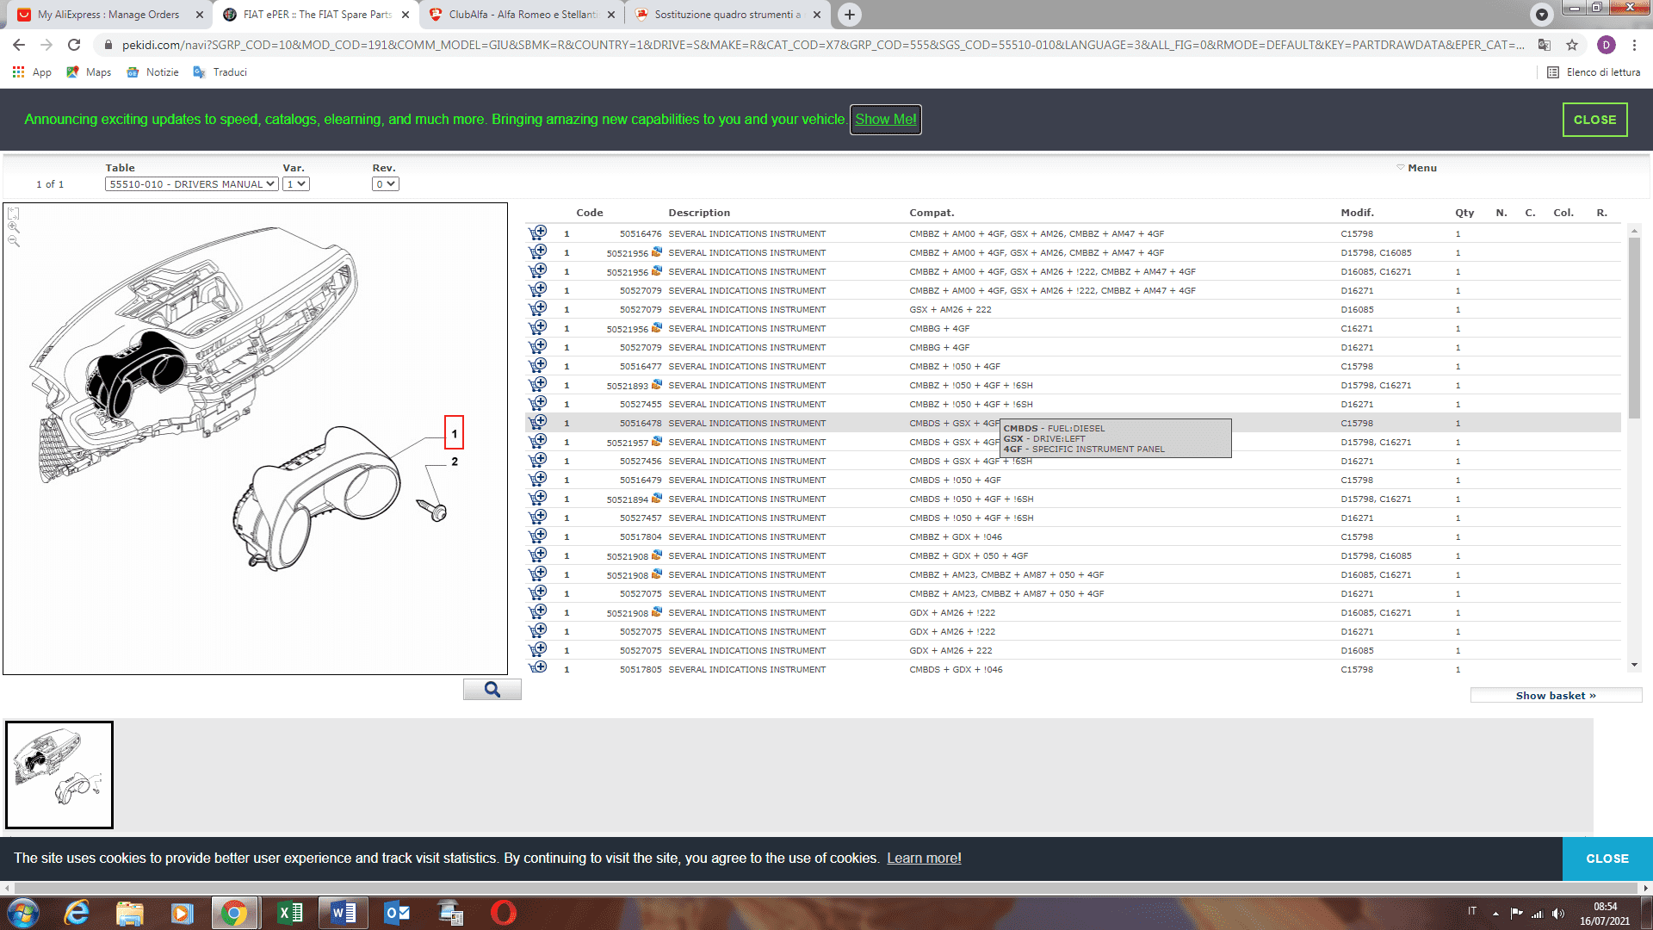Click the fit-diagram resize icon
The height and width of the screenshot is (930, 1653).
click(13, 214)
